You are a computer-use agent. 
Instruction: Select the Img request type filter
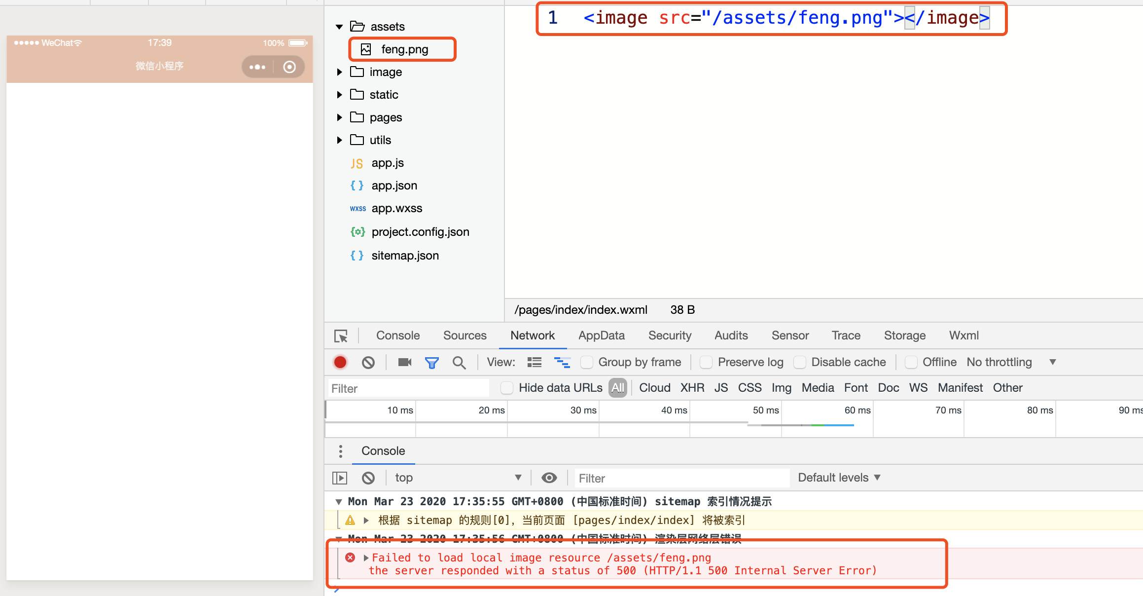(781, 388)
